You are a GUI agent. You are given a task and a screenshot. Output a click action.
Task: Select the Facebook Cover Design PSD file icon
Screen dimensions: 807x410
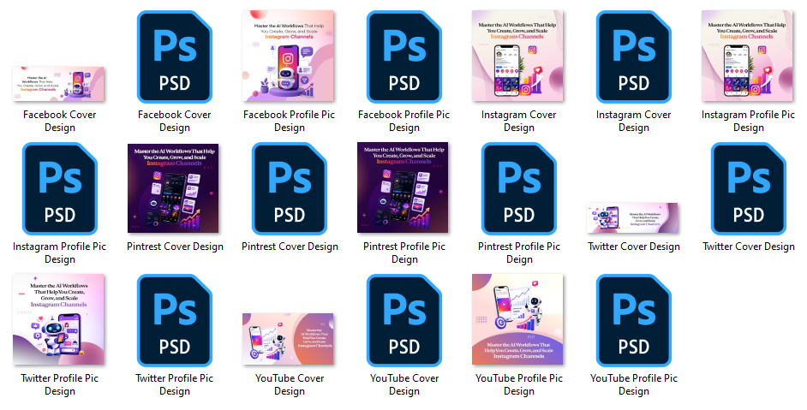pyautogui.click(x=175, y=57)
